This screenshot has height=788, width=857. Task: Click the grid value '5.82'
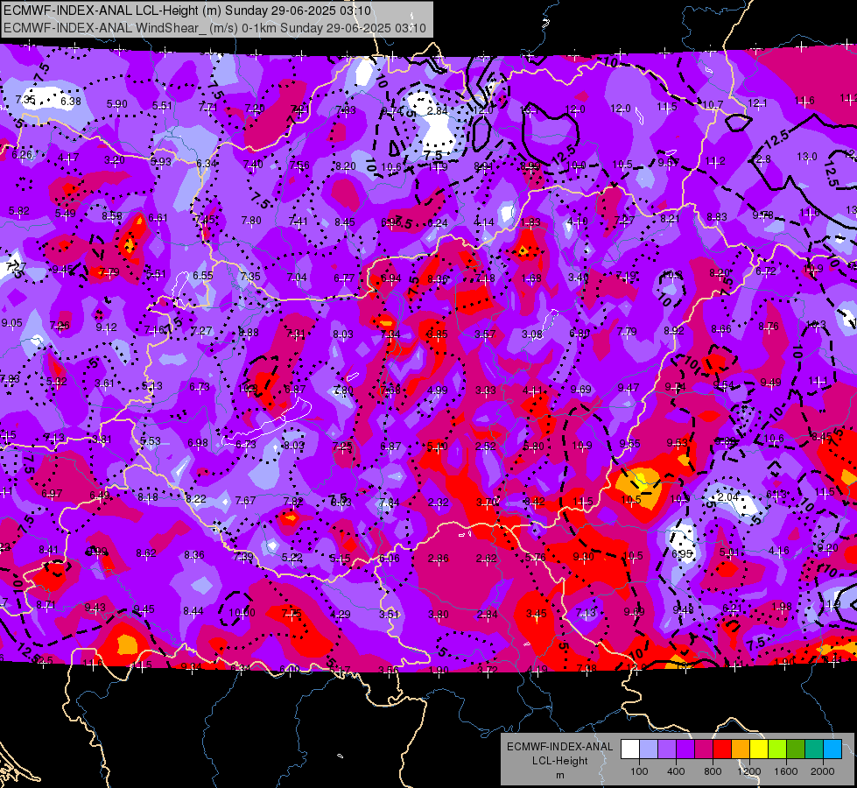[19, 210]
